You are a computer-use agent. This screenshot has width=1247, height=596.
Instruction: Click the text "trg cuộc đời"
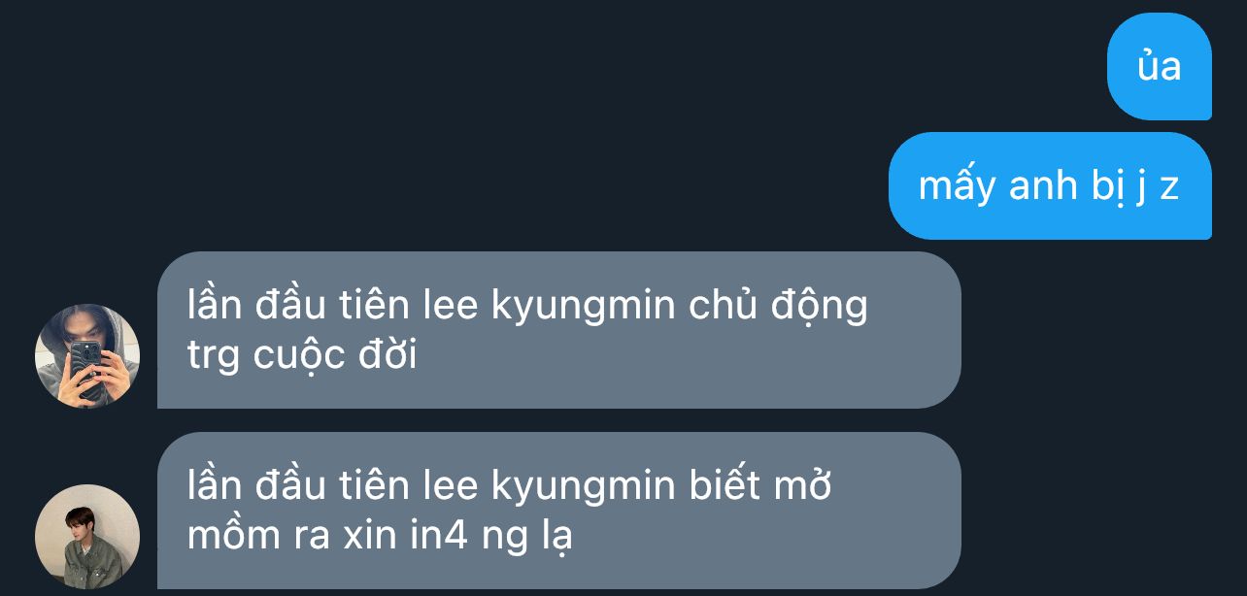[x=301, y=357]
